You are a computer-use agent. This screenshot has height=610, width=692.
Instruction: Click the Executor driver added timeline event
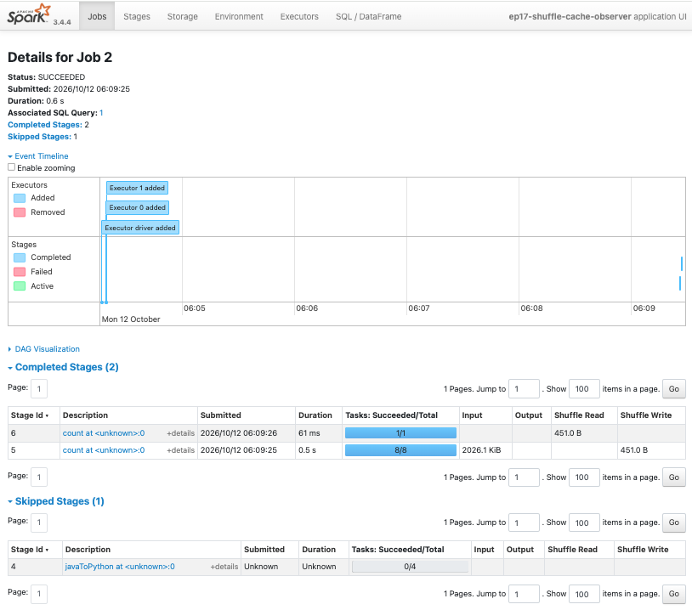point(140,228)
